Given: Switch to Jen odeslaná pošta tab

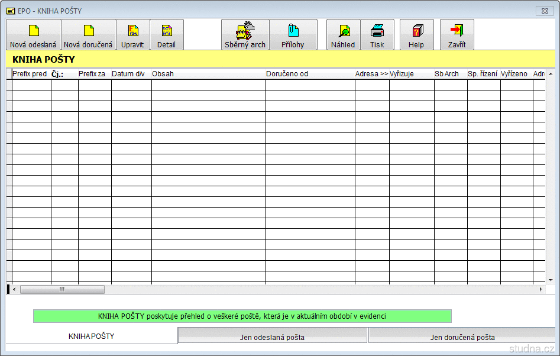Looking at the screenshot, I should (x=272, y=336).
